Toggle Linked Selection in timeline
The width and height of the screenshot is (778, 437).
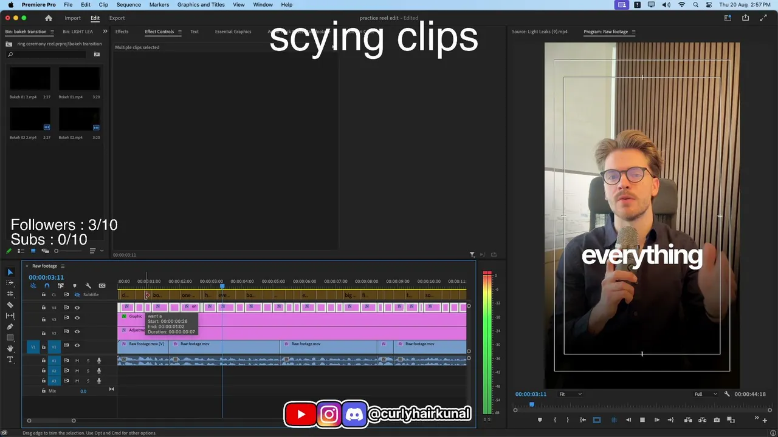[60, 286]
